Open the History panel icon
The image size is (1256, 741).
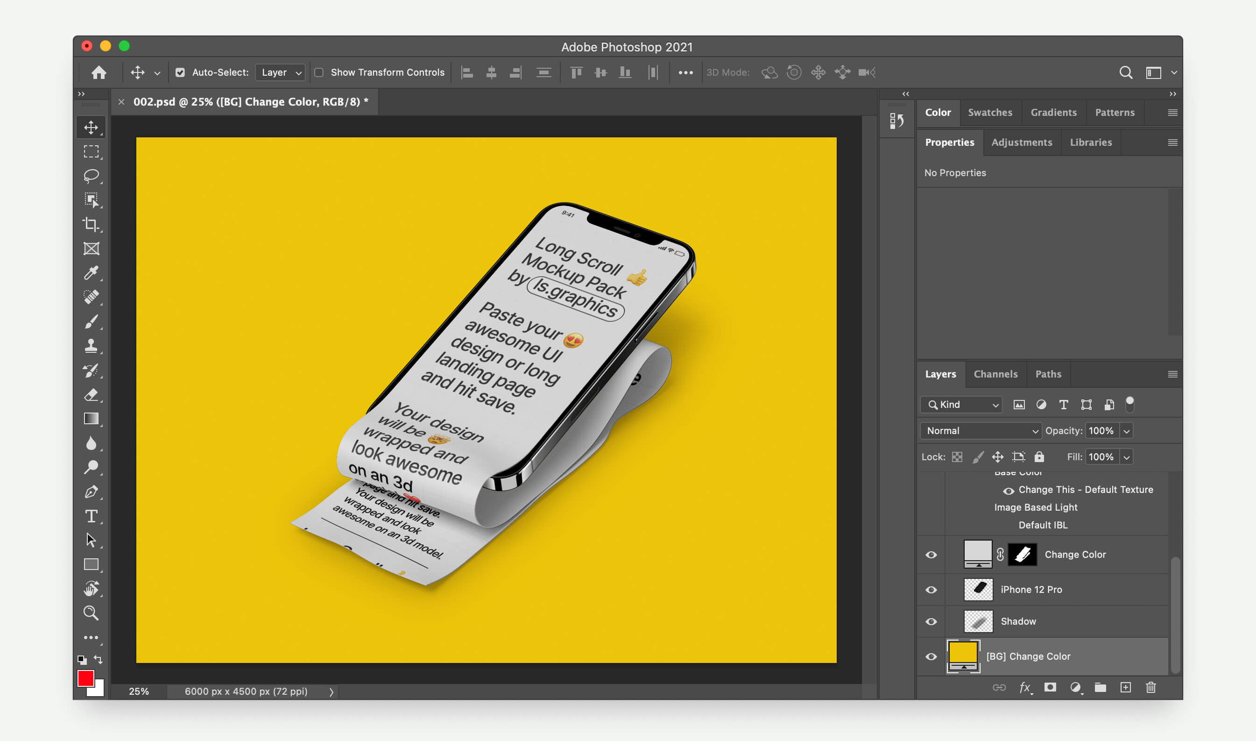pos(896,121)
